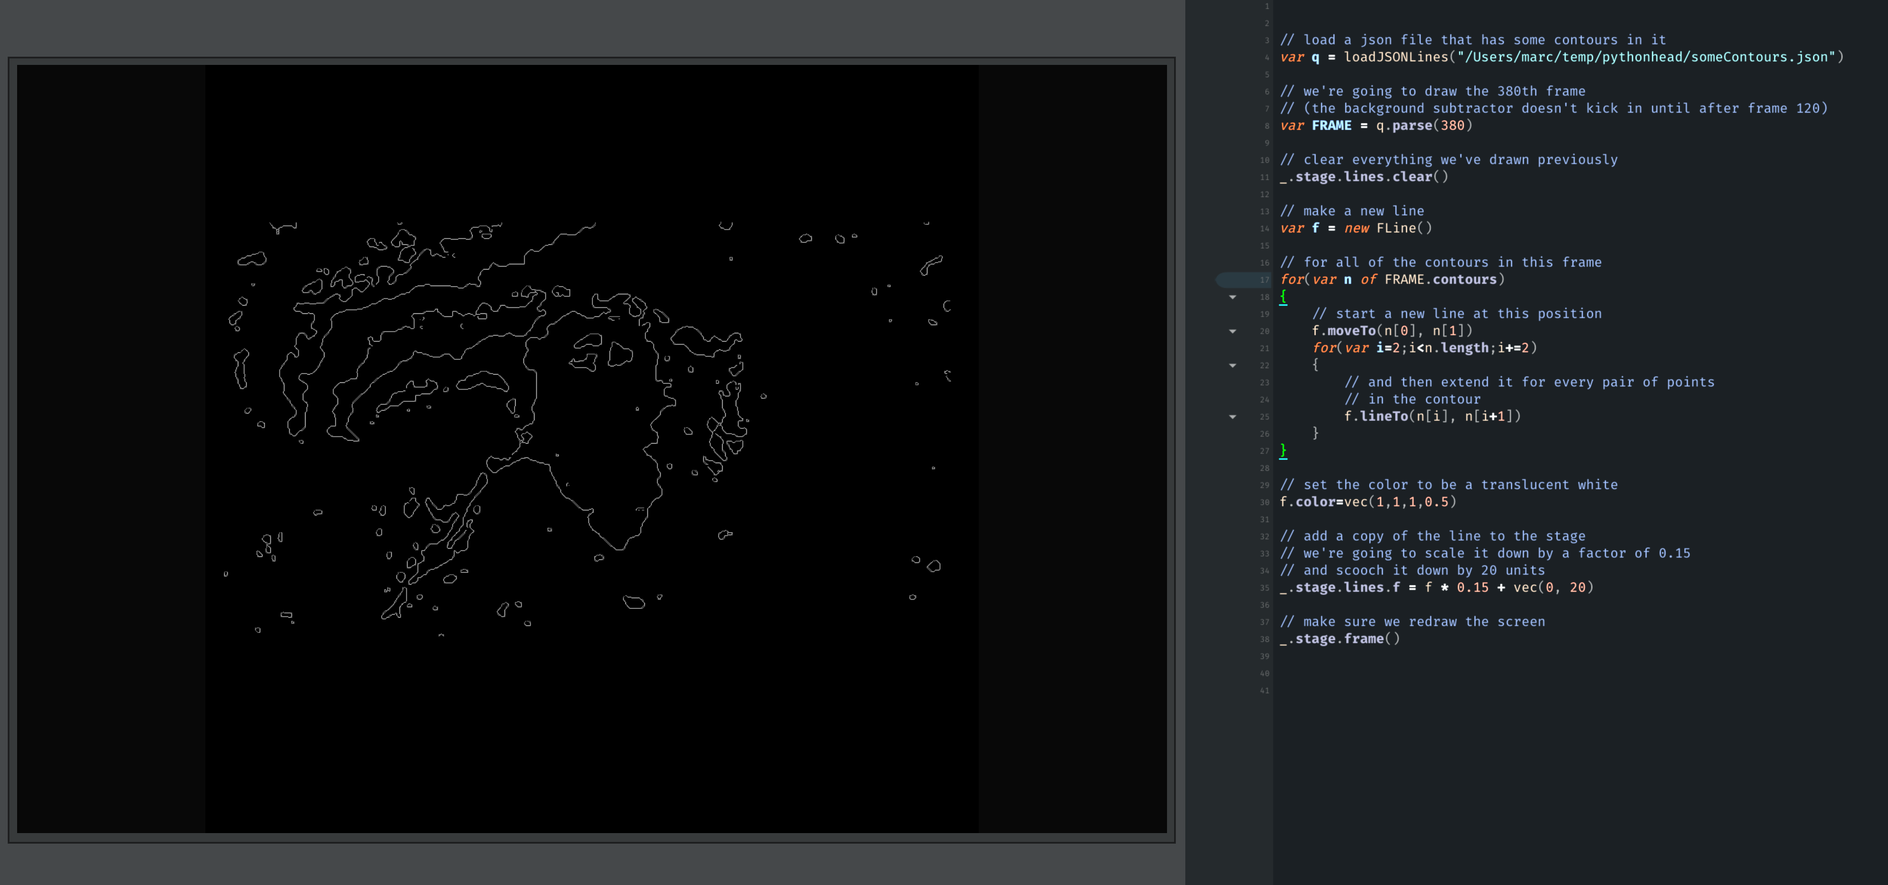Click the q.parse(380) frame number
The width and height of the screenshot is (1888, 885).
point(1452,125)
